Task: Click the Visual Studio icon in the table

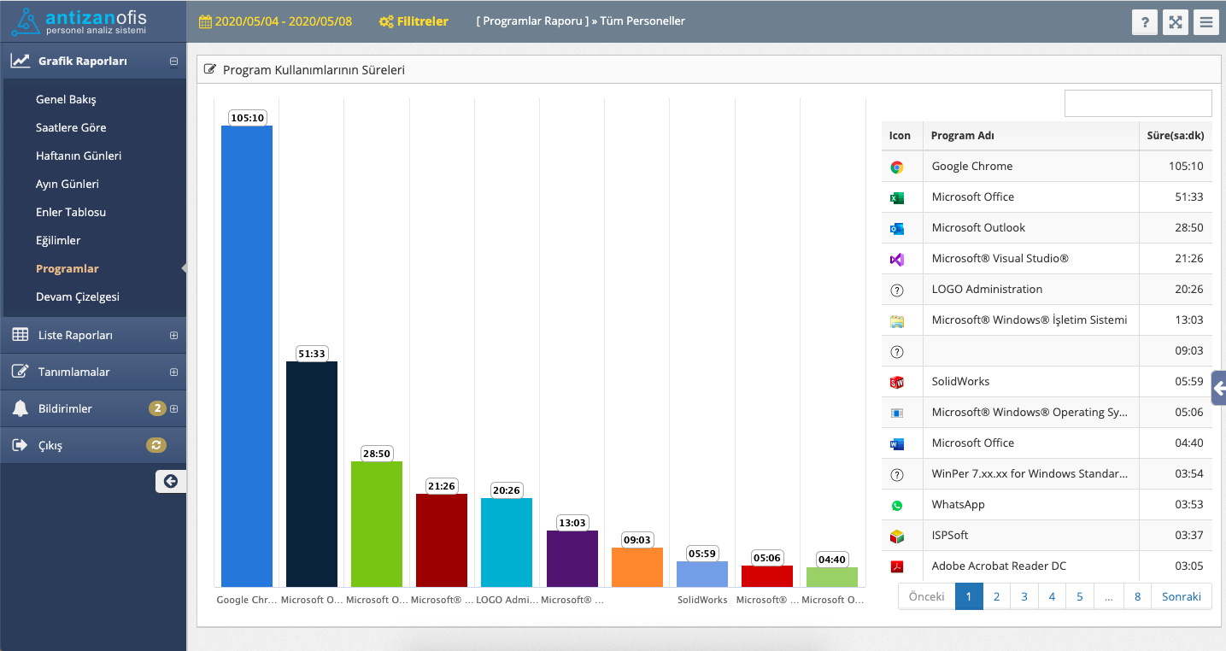Action: pos(897,260)
